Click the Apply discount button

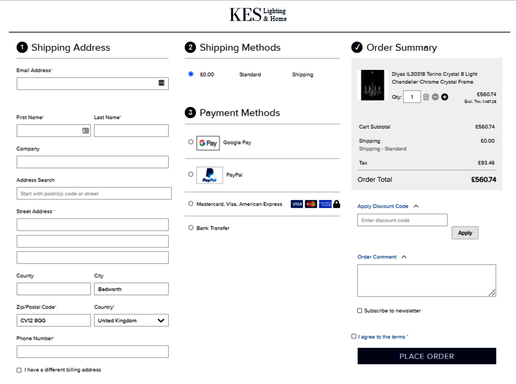click(465, 233)
